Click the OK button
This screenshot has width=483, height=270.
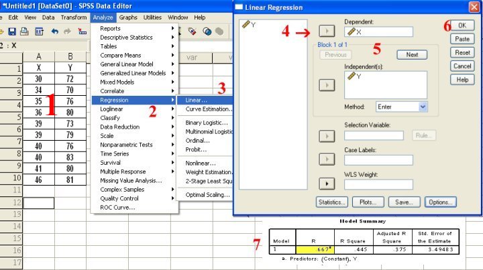point(462,25)
